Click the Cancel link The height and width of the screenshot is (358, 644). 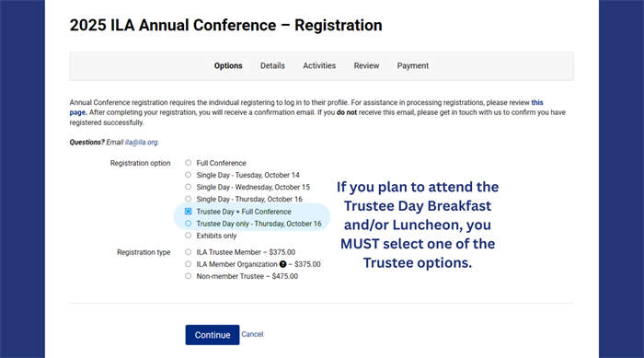tap(252, 334)
